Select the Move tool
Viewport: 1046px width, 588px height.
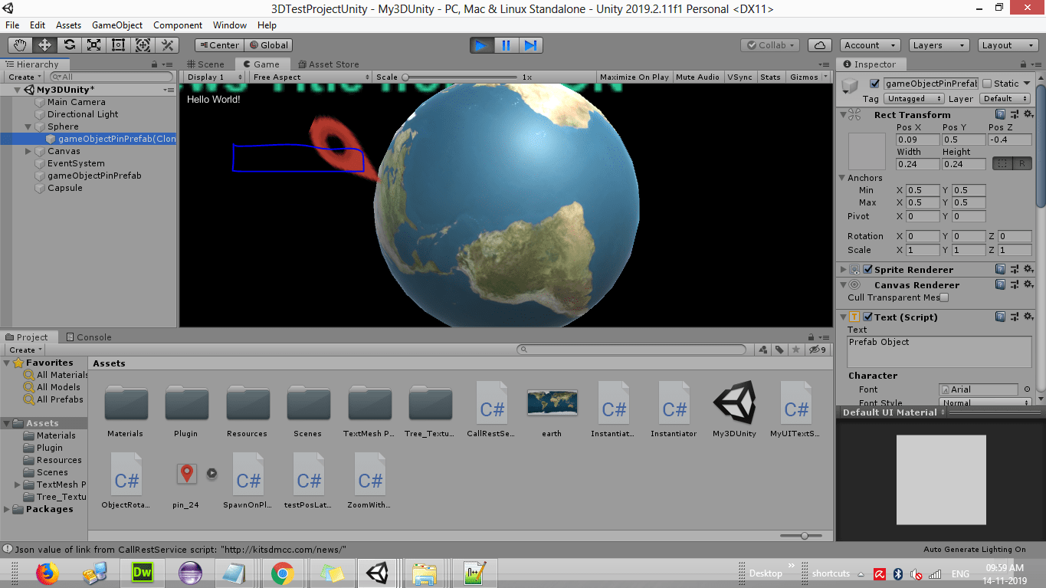(x=44, y=45)
